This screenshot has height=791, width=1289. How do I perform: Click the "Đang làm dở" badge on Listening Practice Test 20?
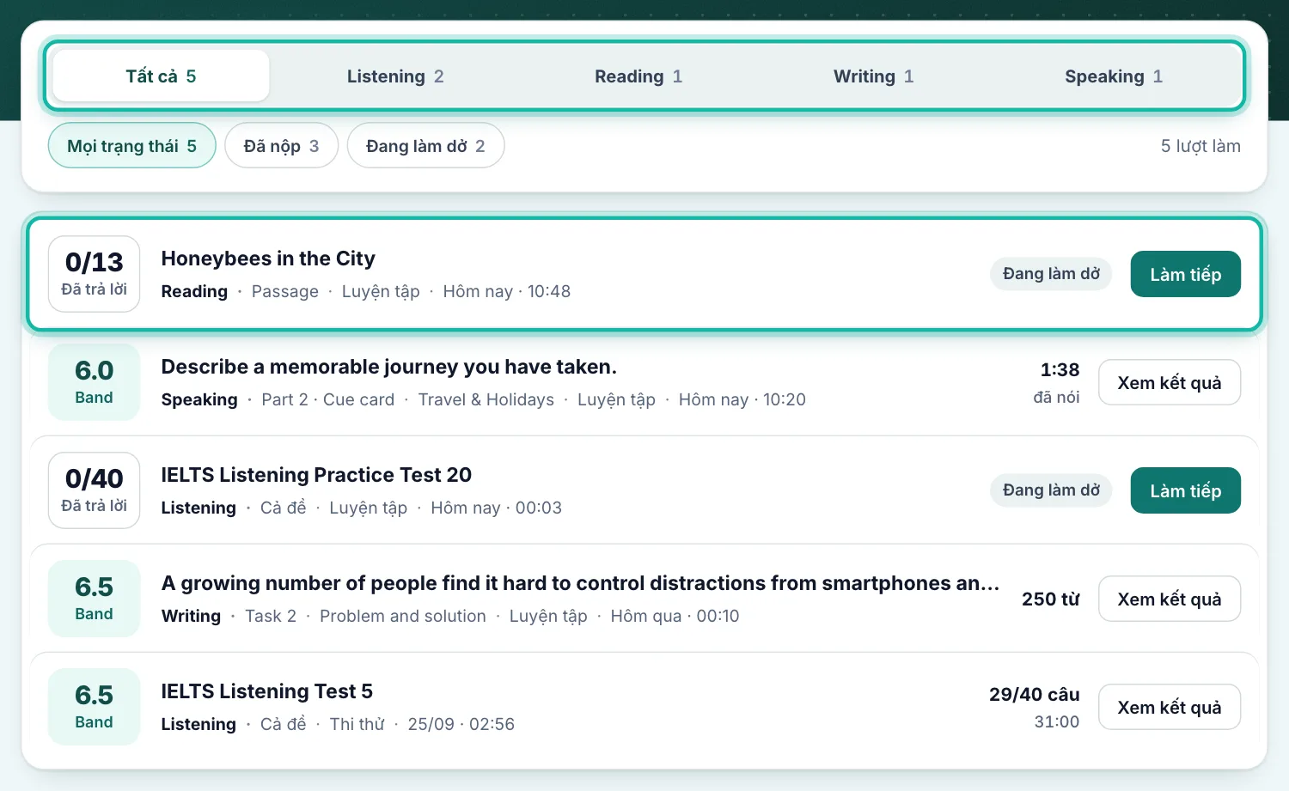pyautogui.click(x=1051, y=490)
